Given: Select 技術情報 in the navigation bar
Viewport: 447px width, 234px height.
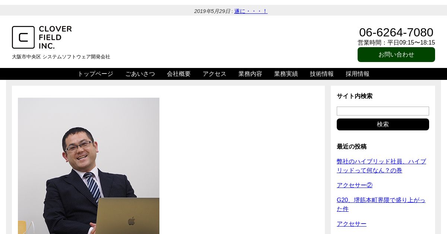Looking at the screenshot, I should (x=322, y=74).
